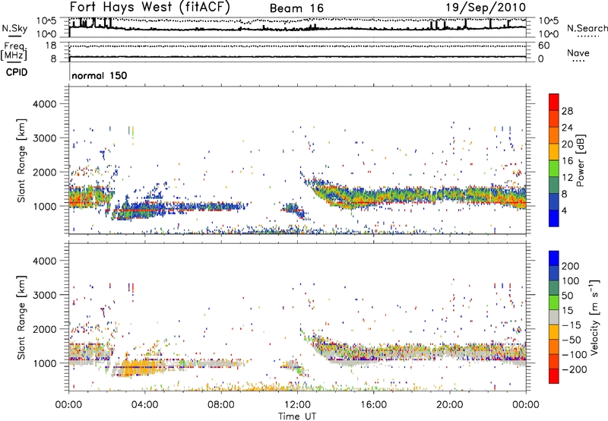Click the gray band of the Velocity color bar
The width and height of the screenshot is (608, 421).
point(554,318)
